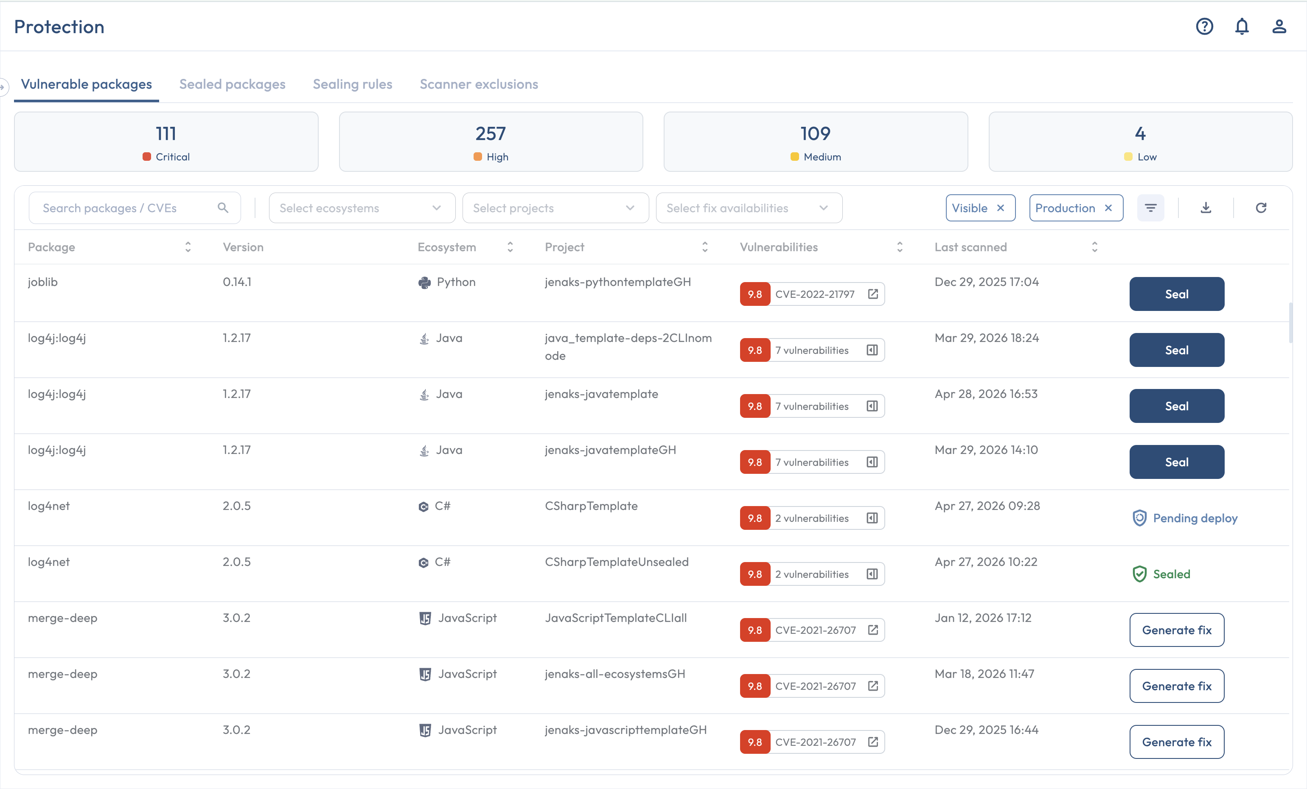
Task: Open the user account icon
Action: (1279, 26)
